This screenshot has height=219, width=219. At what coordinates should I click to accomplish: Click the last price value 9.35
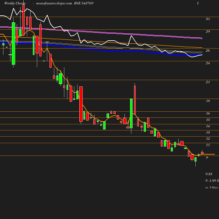click(209, 174)
